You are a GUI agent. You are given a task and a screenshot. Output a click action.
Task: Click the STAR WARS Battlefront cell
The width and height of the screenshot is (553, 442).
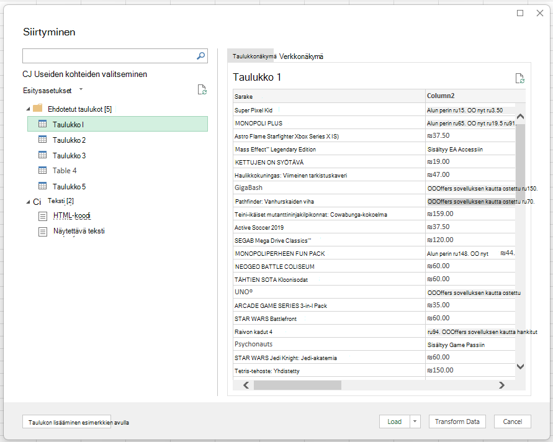click(329, 319)
